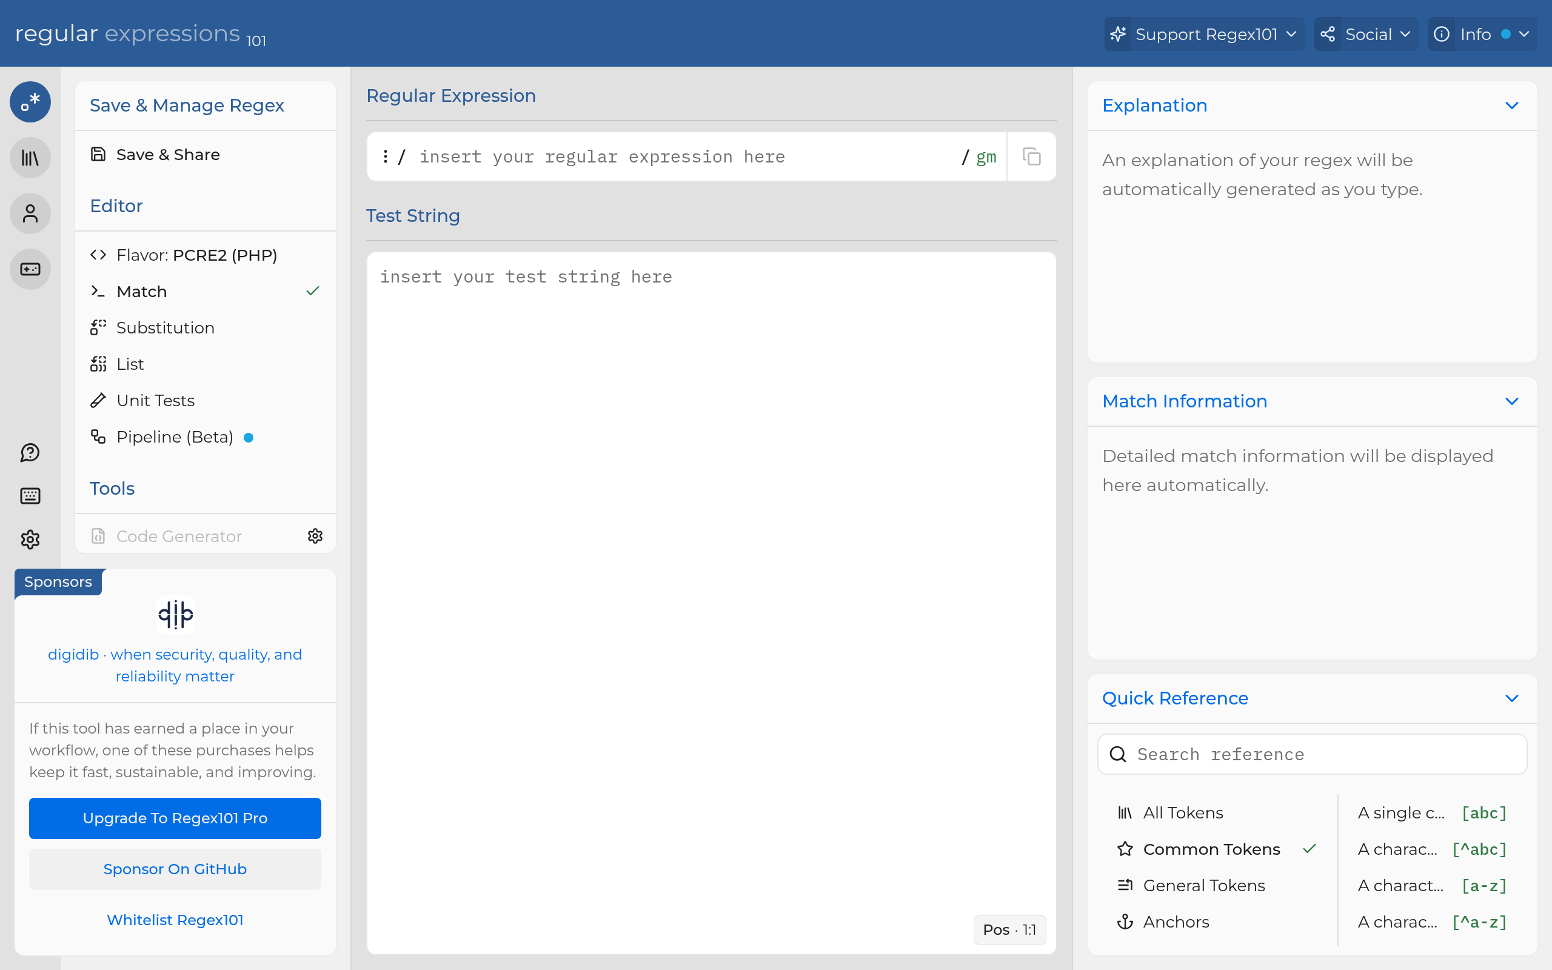The width and height of the screenshot is (1552, 970).
Task: Click the Code Generator settings gear
Action: (315, 536)
